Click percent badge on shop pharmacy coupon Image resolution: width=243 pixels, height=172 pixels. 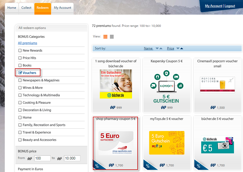pos(97,166)
